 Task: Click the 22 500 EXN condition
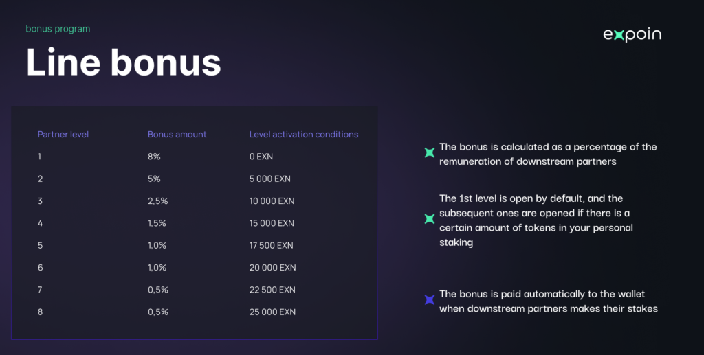click(272, 290)
